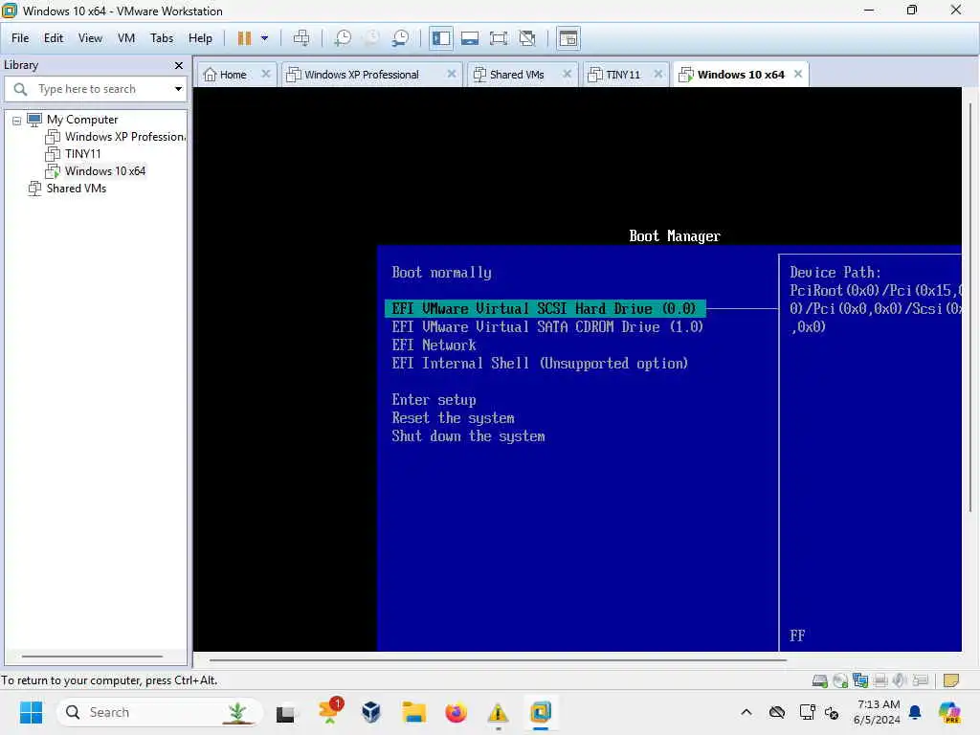Click the CD/DVD device status icon
Image resolution: width=980 pixels, height=735 pixels.
pos(840,680)
